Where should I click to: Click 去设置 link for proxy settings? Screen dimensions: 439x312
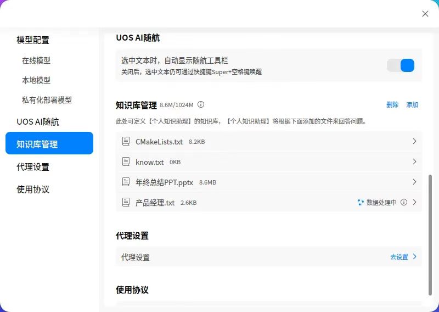tap(399, 257)
